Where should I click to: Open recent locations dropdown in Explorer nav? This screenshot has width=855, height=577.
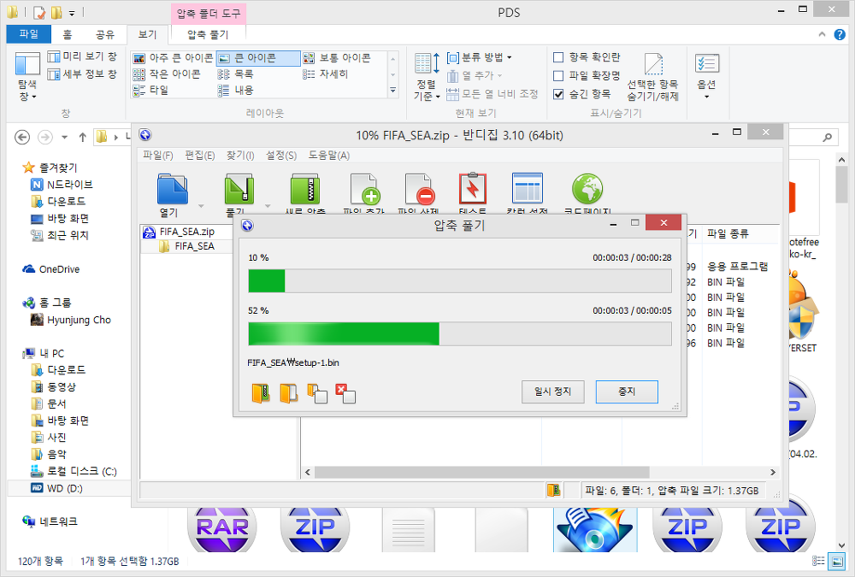[x=64, y=138]
